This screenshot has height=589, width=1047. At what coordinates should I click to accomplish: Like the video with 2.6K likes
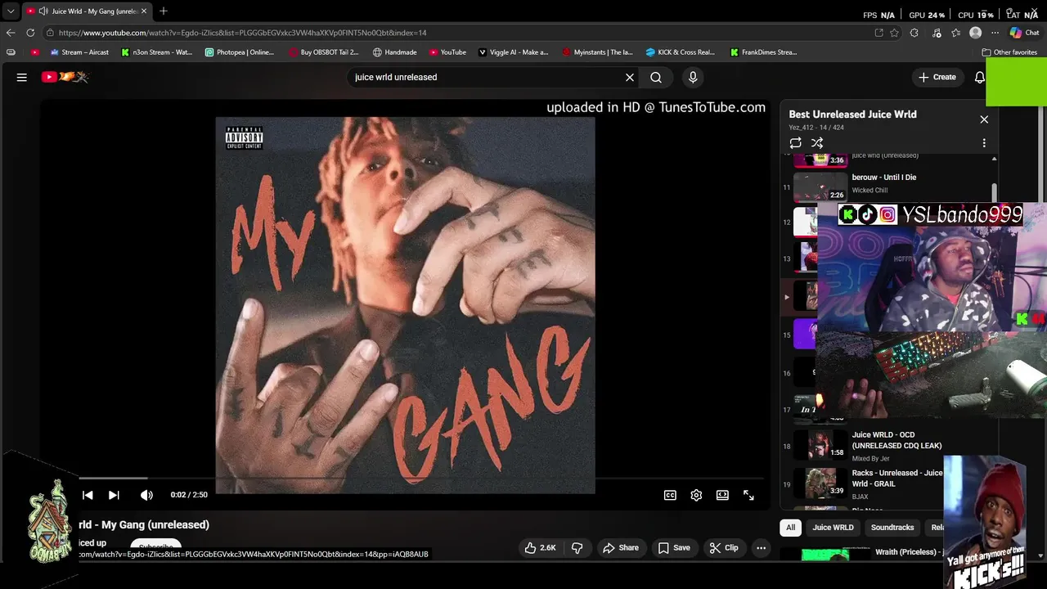pos(541,548)
